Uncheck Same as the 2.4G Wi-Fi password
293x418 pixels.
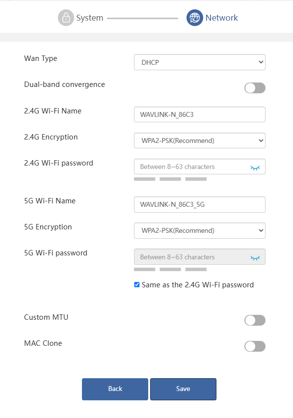pyautogui.click(x=136, y=285)
